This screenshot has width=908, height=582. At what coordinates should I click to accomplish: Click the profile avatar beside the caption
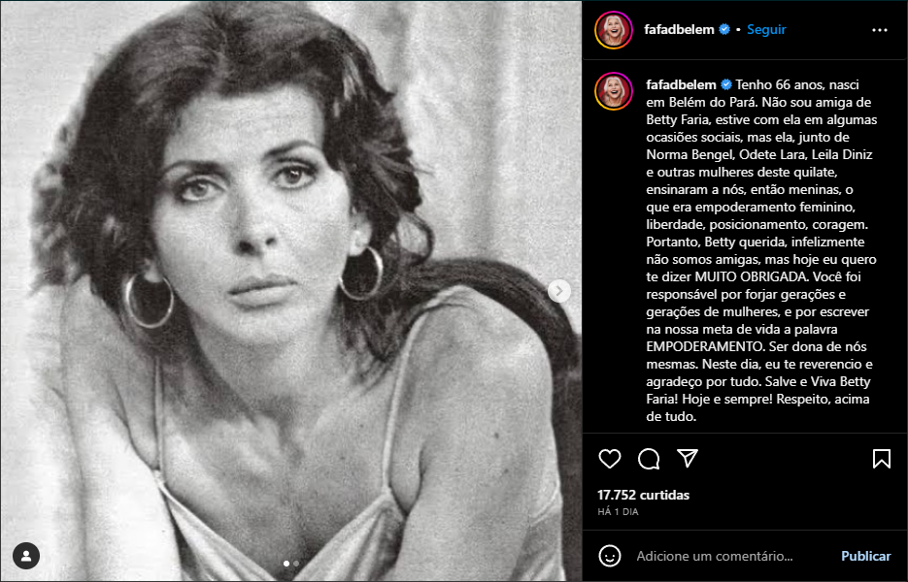click(614, 90)
